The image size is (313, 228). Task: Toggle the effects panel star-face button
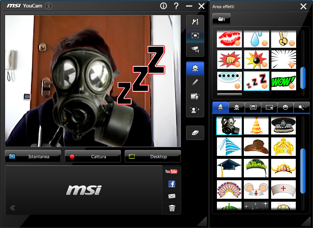[195, 68]
